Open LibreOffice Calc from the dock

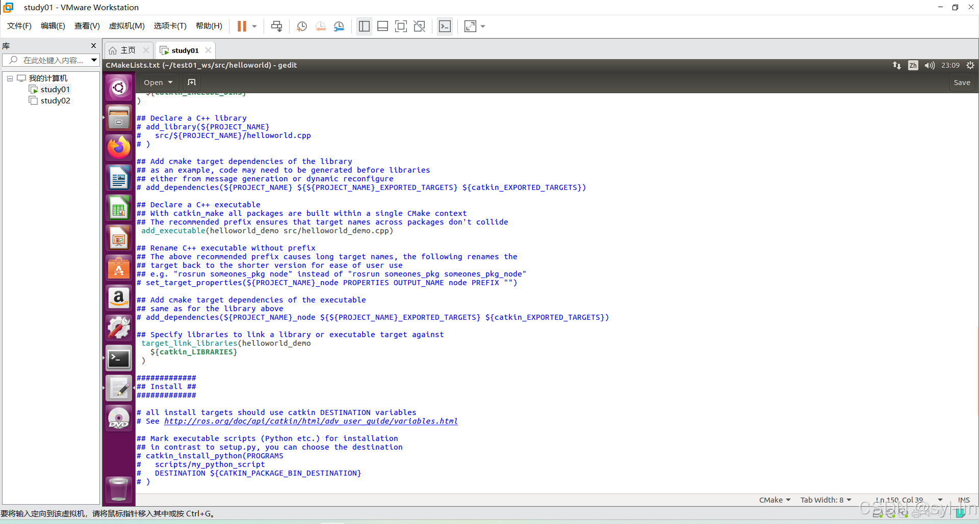coord(118,207)
